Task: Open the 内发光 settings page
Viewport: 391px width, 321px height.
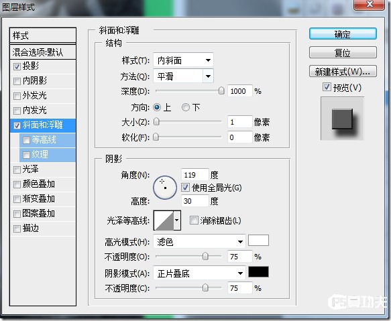Action: click(34, 110)
